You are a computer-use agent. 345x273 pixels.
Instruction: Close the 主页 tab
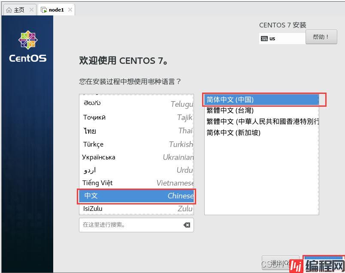tap(31, 10)
